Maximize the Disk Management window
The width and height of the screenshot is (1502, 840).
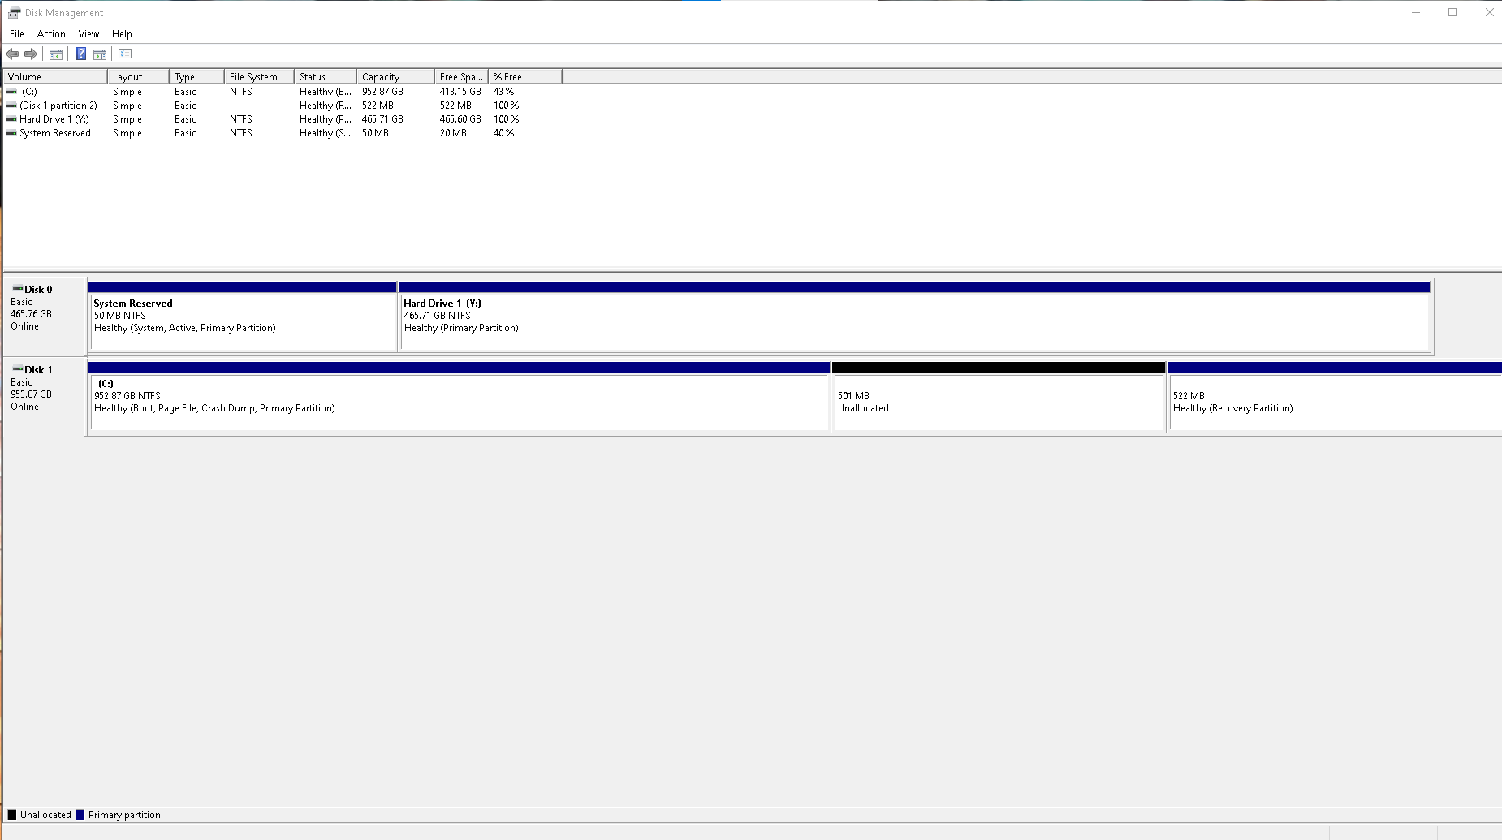click(1452, 12)
